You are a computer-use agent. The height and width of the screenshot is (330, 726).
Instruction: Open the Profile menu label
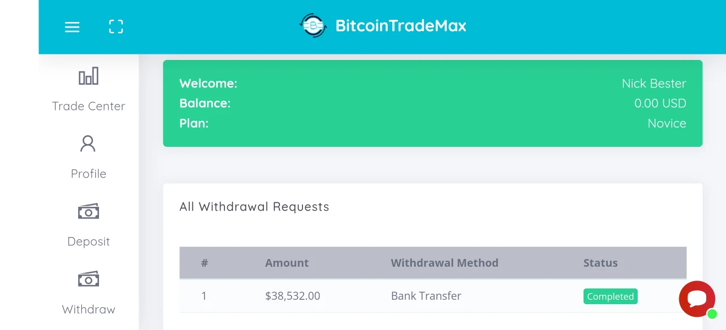pos(89,174)
